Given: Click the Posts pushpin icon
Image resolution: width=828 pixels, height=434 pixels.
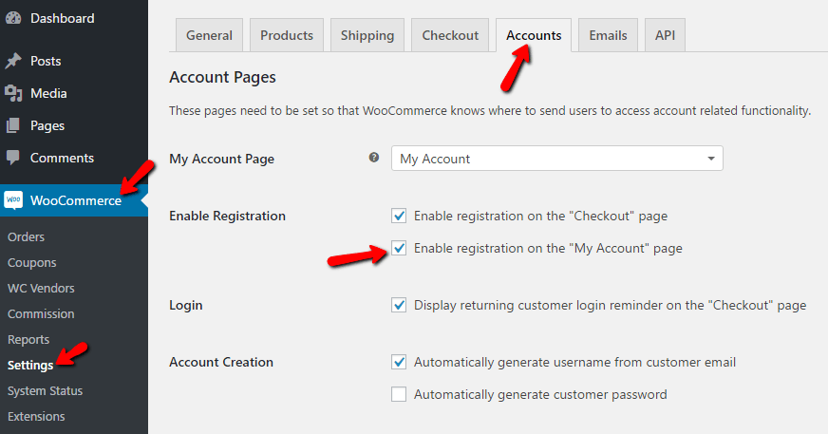Looking at the screenshot, I should [13, 61].
